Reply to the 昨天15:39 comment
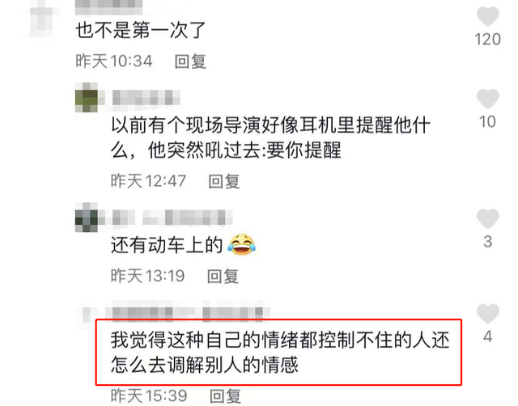Image resolution: width=518 pixels, height=406 pixels. click(225, 395)
